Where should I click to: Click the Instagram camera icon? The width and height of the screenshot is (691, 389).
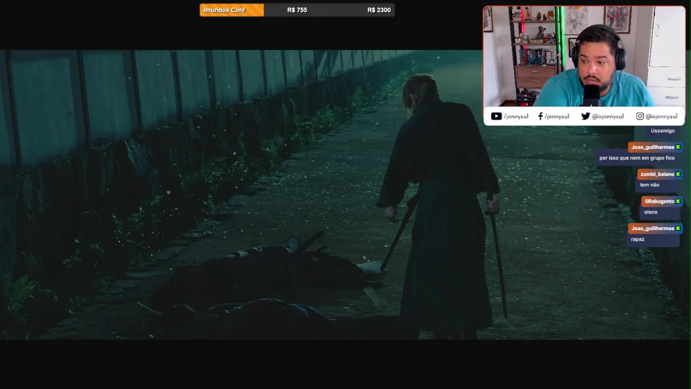tap(640, 116)
